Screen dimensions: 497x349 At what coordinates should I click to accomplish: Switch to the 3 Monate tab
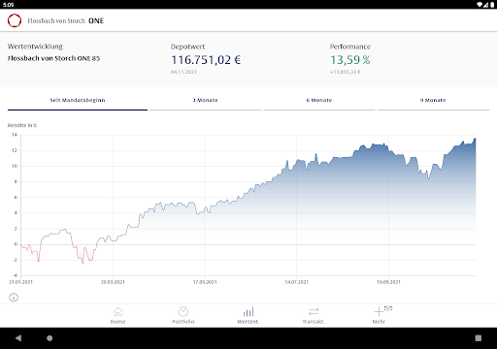[206, 100]
